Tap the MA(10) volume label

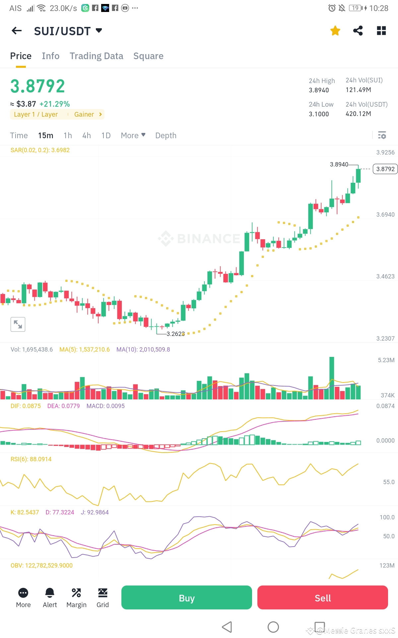point(143,350)
